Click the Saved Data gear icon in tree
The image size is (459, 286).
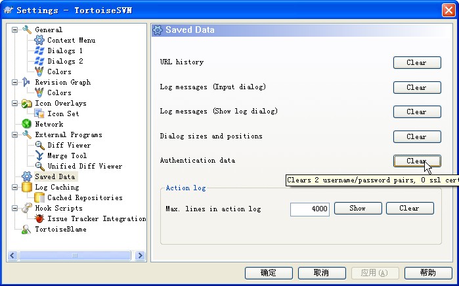coord(27,176)
